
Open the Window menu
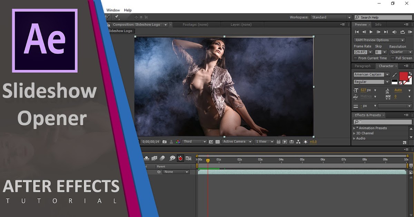click(113, 10)
